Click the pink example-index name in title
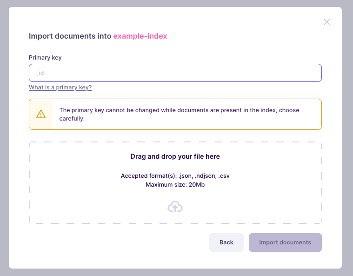 click(140, 36)
